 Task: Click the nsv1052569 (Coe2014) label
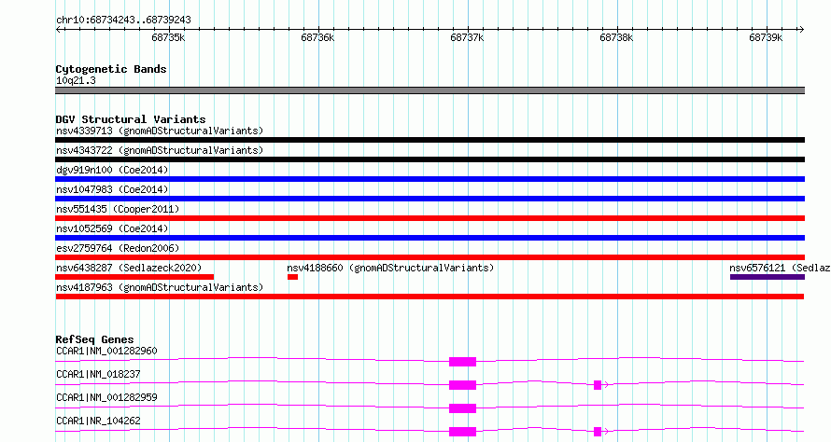112,228
